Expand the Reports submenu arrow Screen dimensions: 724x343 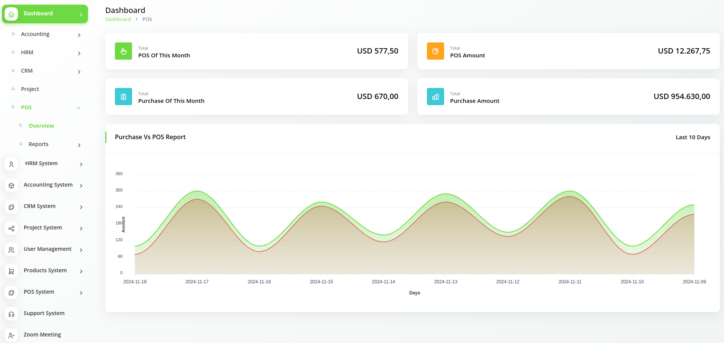coord(79,145)
